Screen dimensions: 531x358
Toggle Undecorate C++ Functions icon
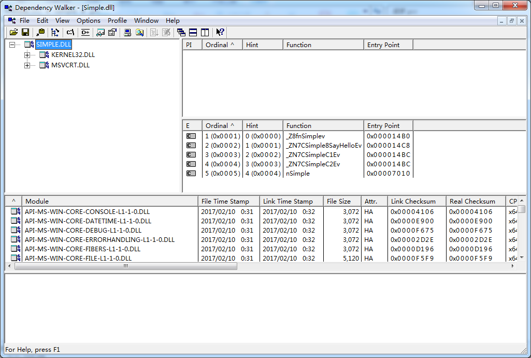point(85,32)
